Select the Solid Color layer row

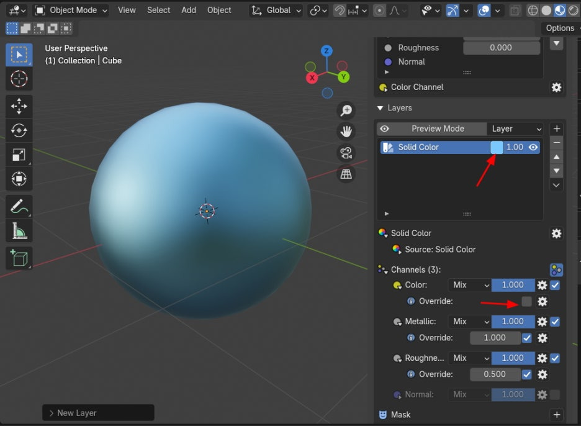pyautogui.click(x=460, y=148)
